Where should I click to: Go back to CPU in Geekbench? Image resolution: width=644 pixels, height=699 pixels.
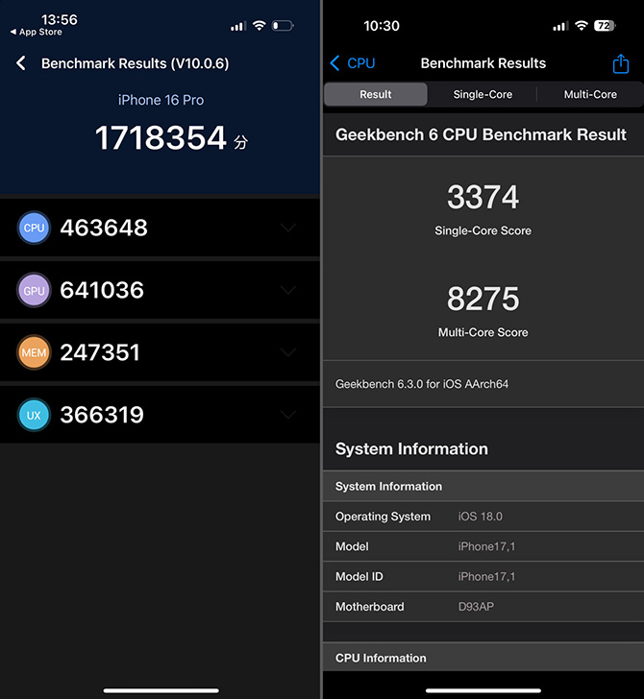pyautogui.click(x=353, y=63)
